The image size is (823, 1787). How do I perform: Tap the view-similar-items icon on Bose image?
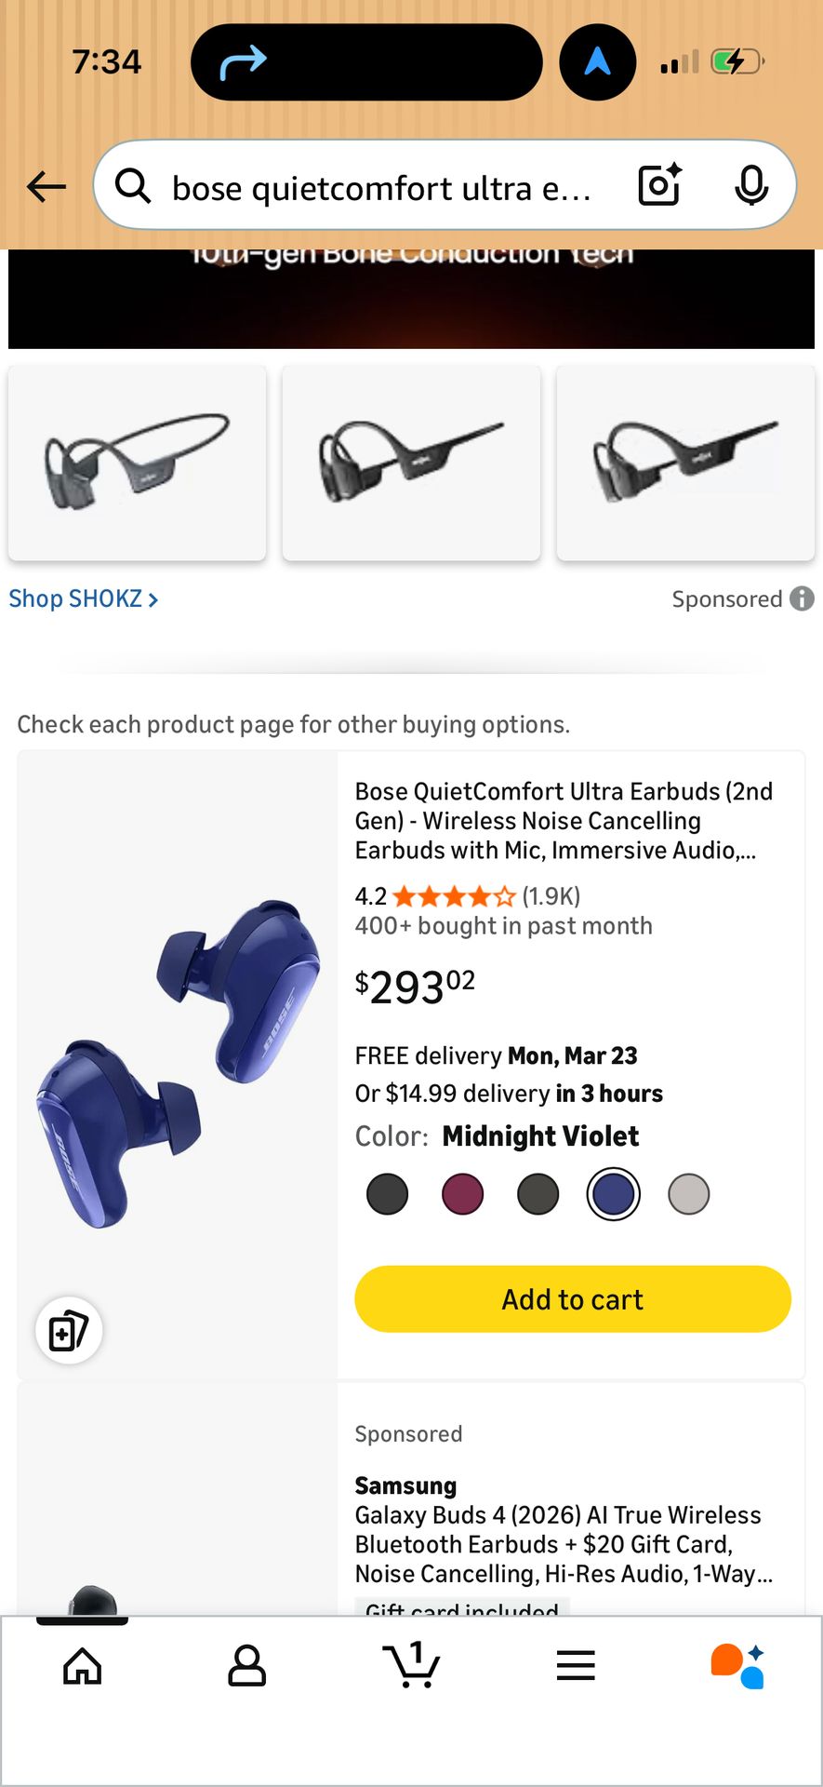69,1330
